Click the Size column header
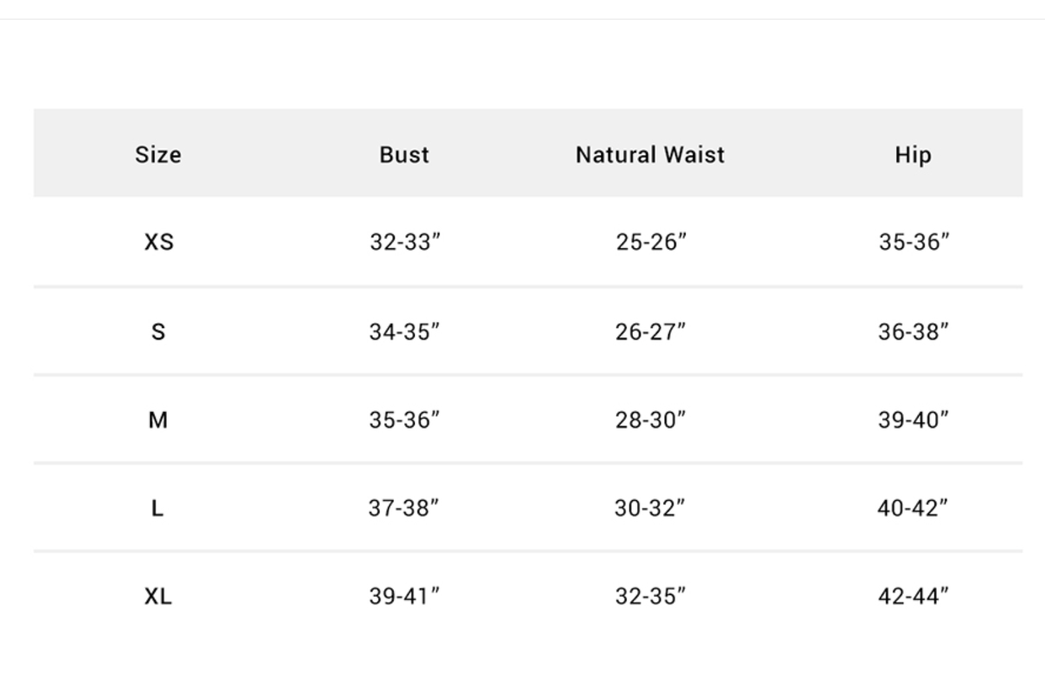Viewport: 1045px width, 689px height. (158, 154)
